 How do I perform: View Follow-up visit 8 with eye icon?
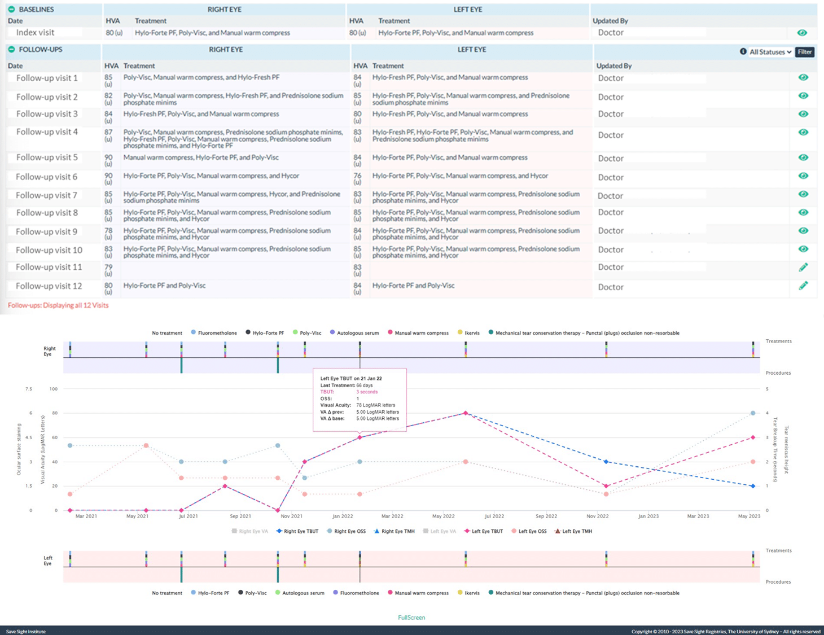pyautogui.click(x=803, y=213)
